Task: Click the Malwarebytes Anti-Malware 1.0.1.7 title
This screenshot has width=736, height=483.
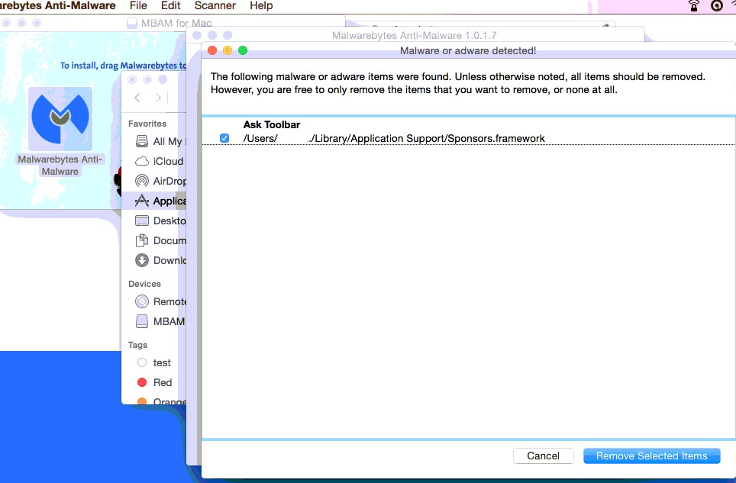Action: click(x=414, y=35)
